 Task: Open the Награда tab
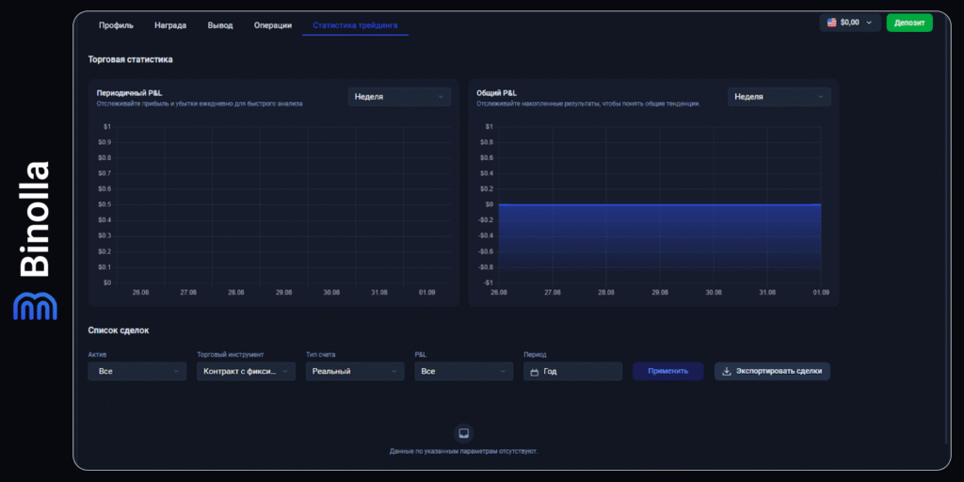(170, 24)
